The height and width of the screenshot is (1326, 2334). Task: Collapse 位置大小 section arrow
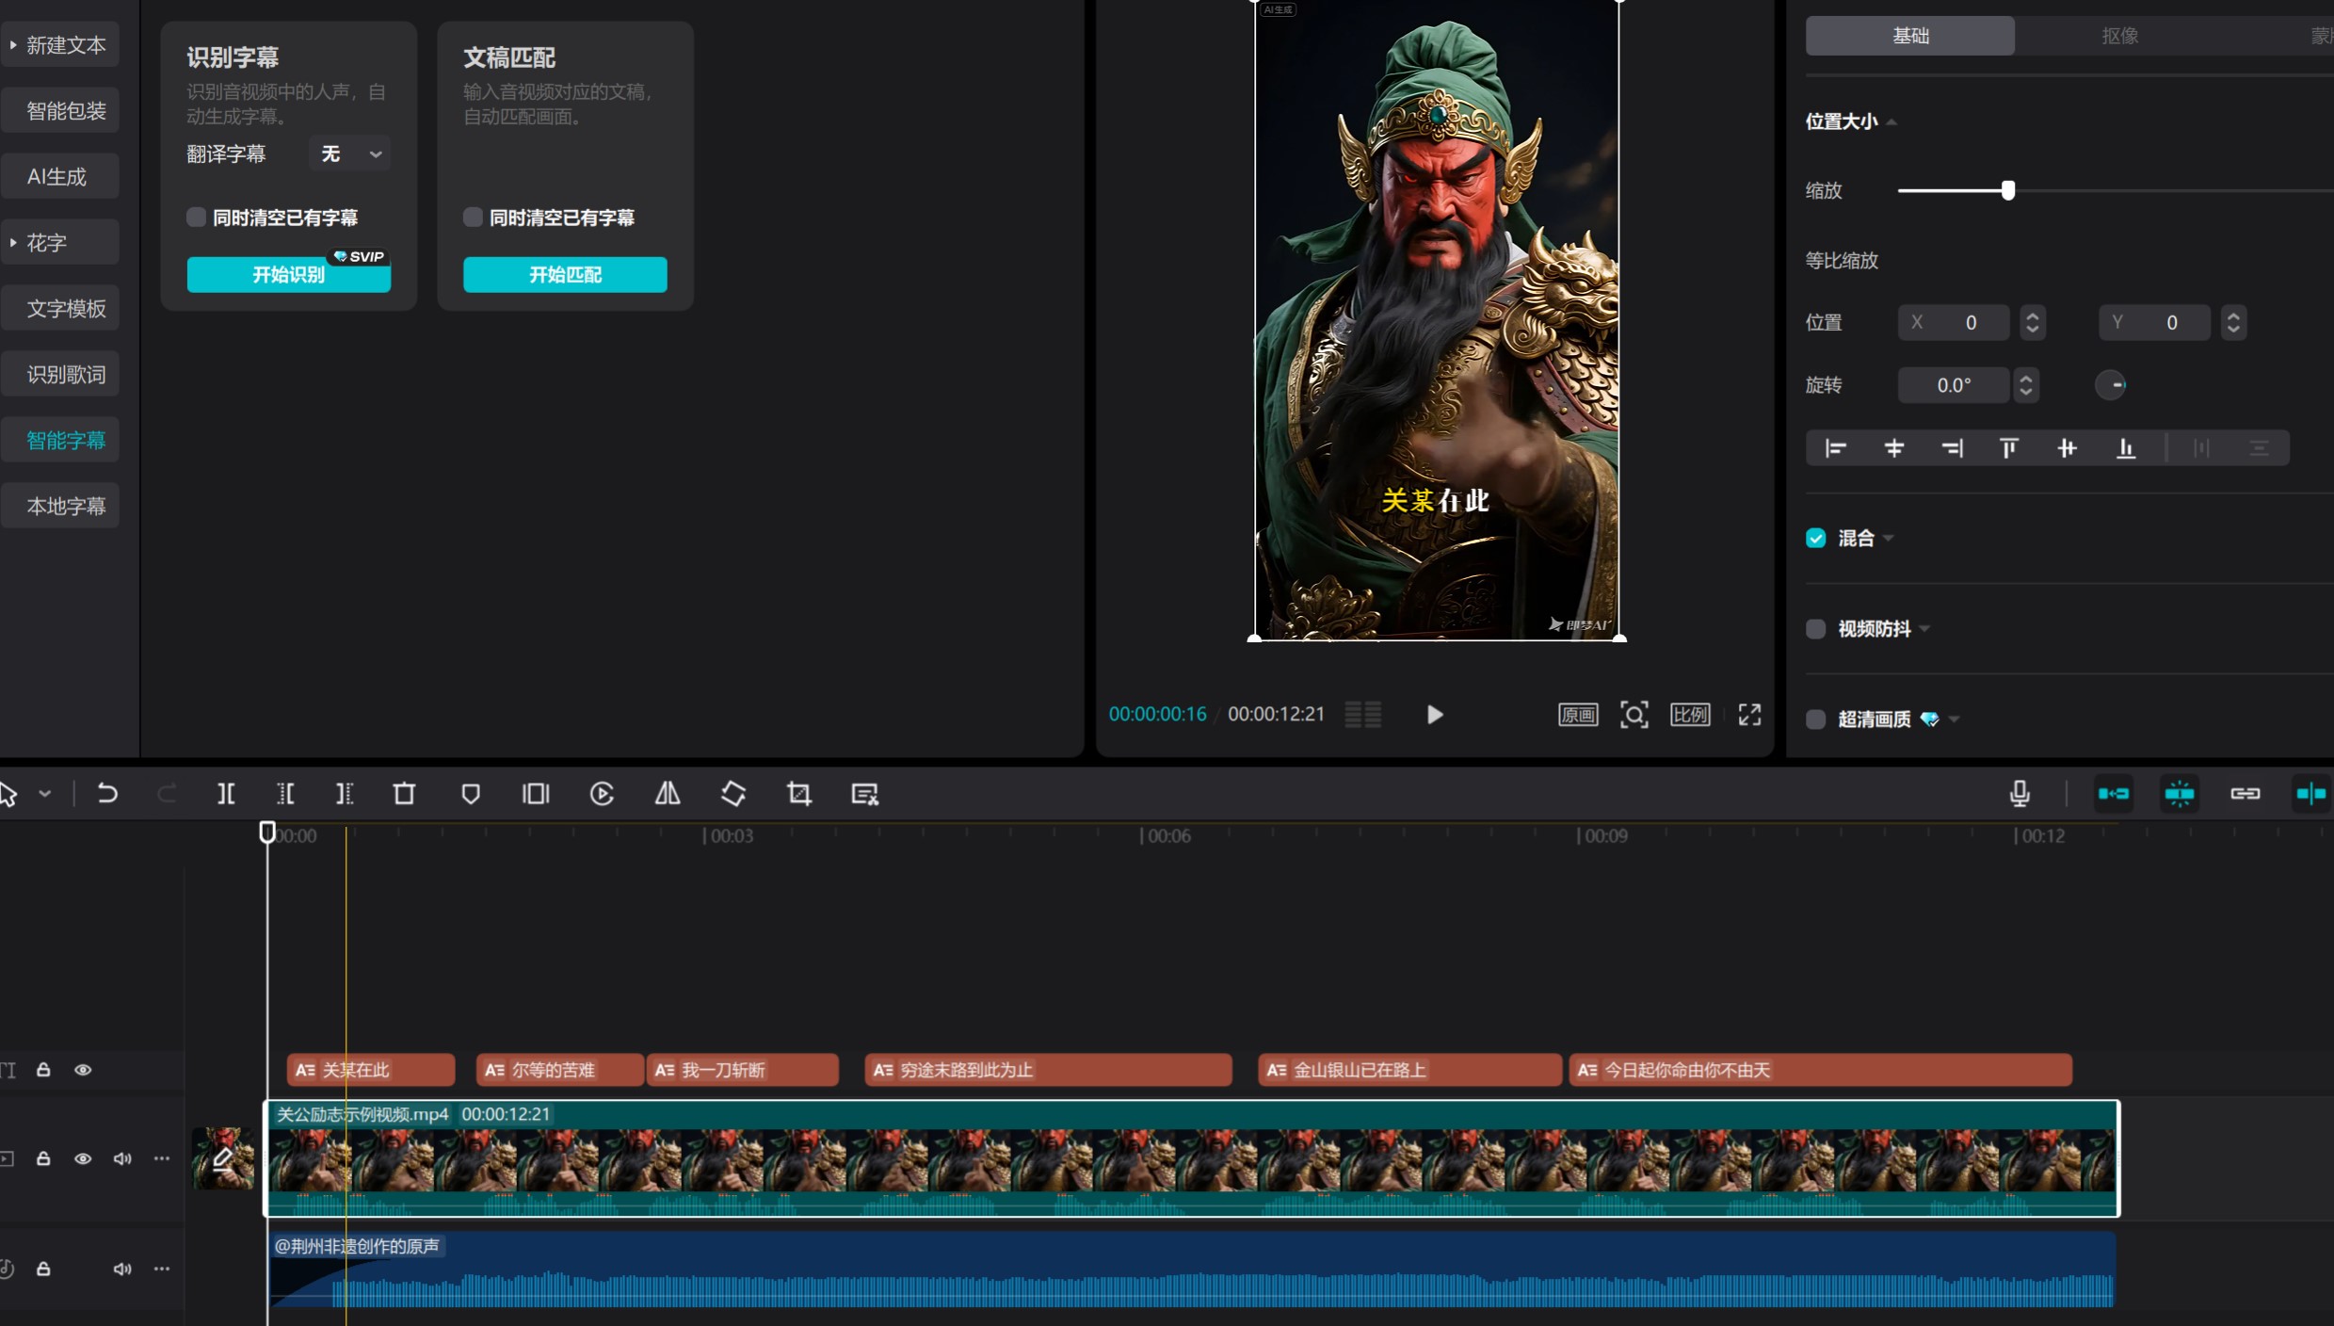pos(1891,122)
